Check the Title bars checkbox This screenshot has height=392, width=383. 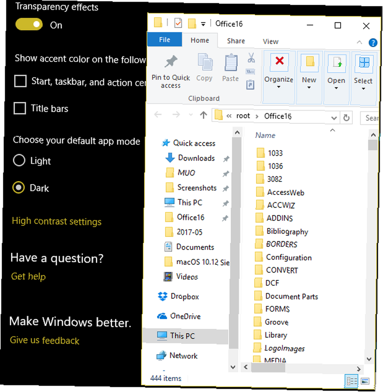[x=20, y=108]
